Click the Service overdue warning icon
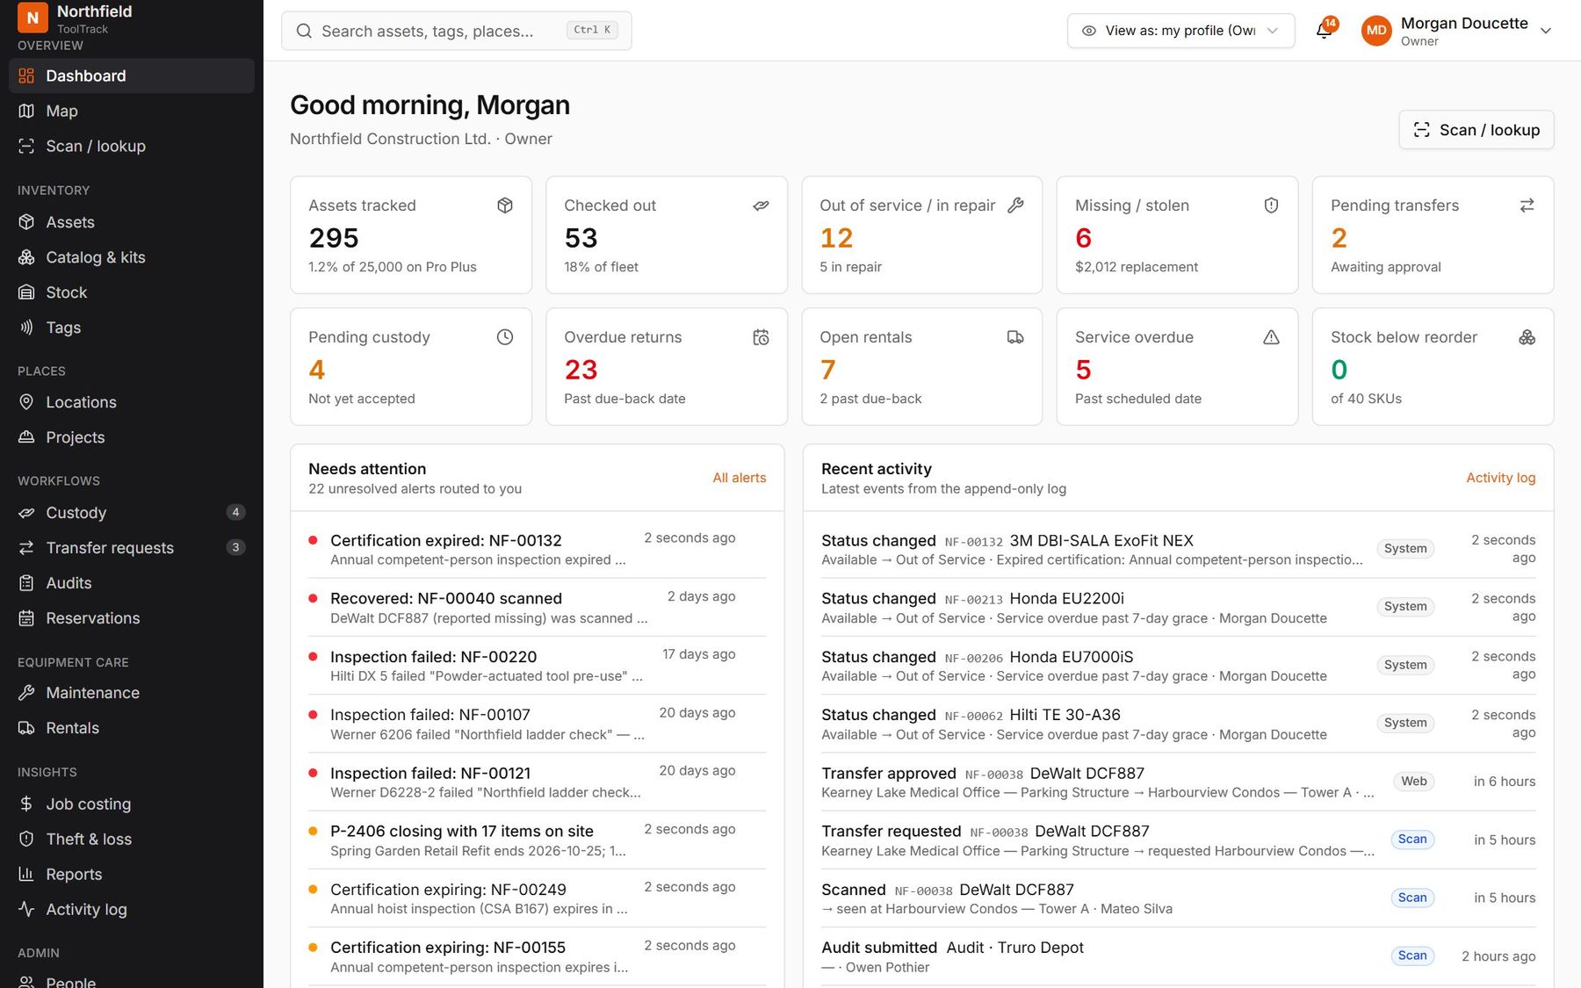 (x=1271, y=337)
